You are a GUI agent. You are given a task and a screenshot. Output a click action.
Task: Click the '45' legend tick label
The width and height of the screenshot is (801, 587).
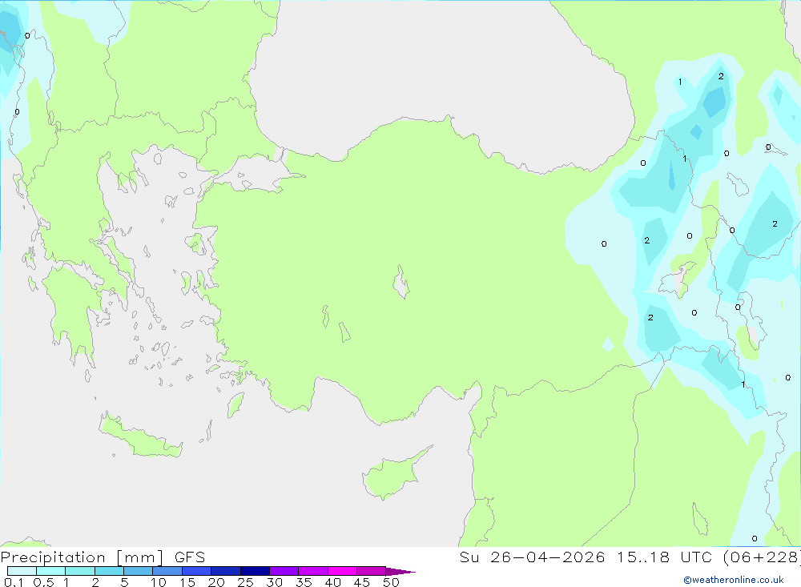tap(362, 582)
